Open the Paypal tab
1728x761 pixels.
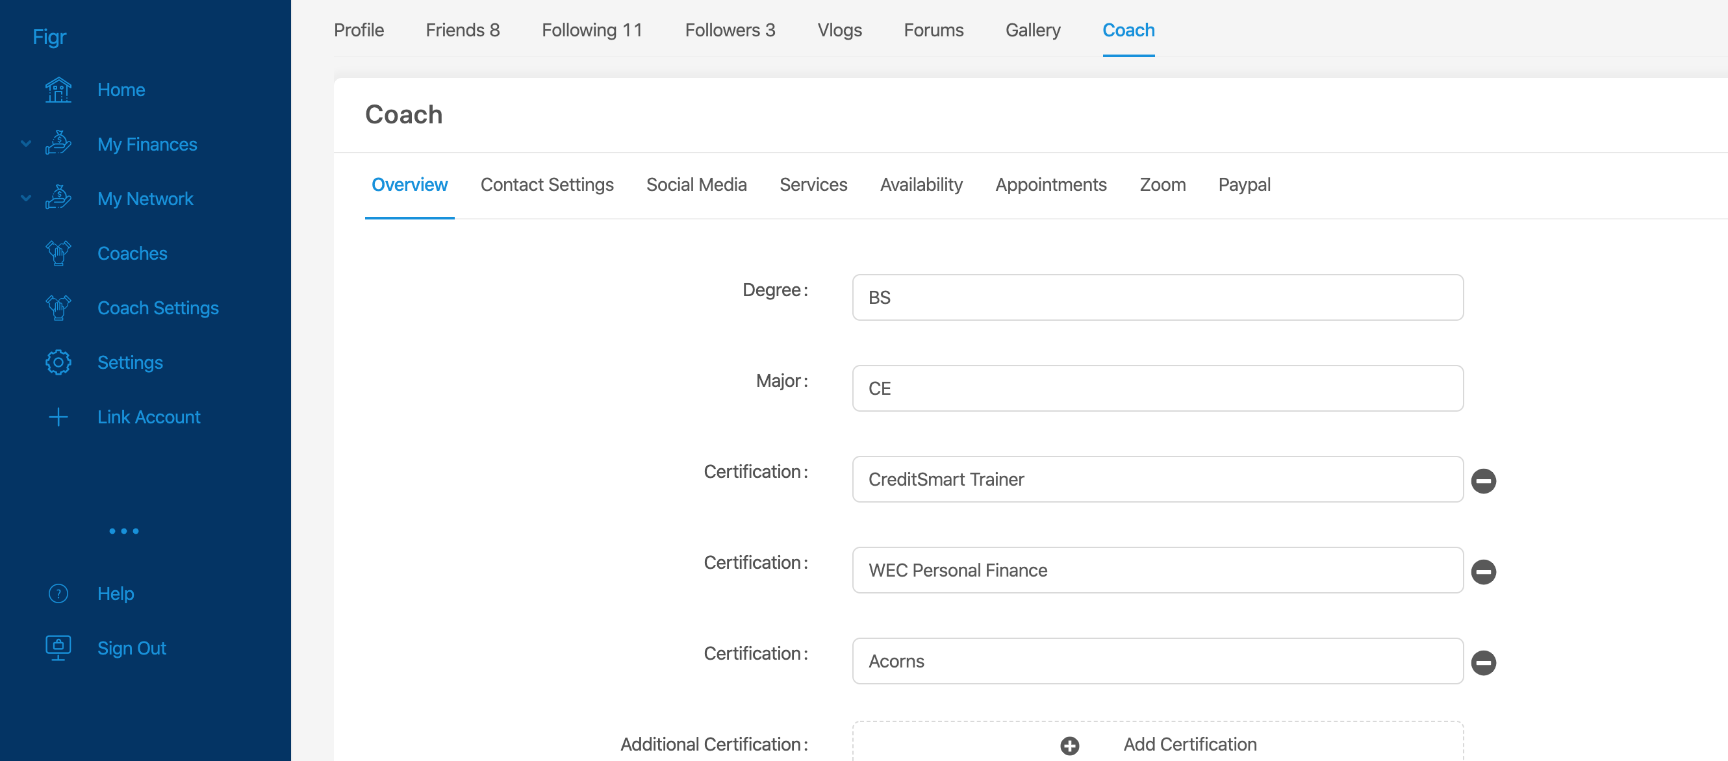(x=1243, y=184)
